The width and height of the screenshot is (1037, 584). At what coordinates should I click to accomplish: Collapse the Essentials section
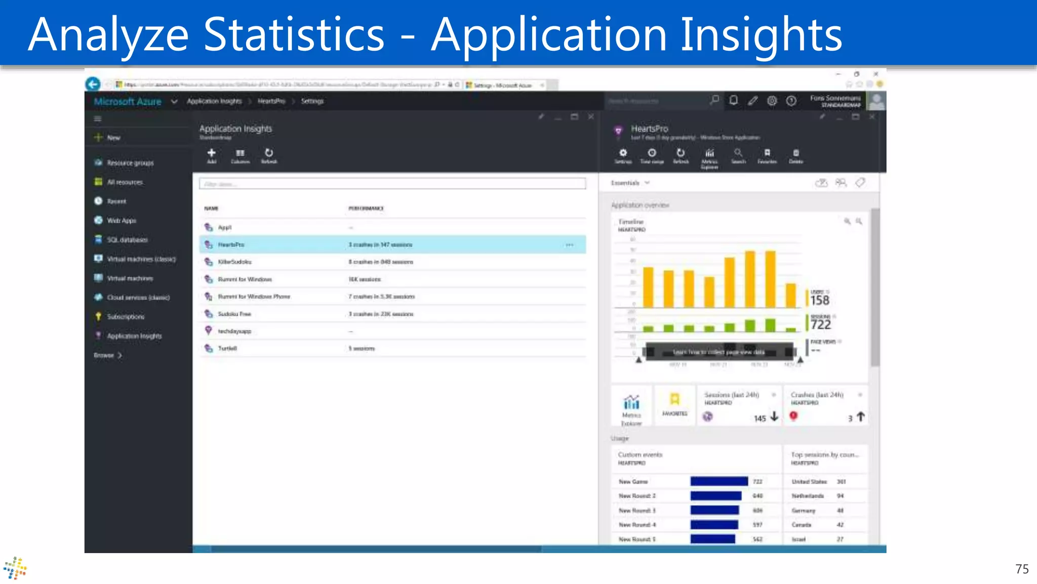(x=630, y=183)
